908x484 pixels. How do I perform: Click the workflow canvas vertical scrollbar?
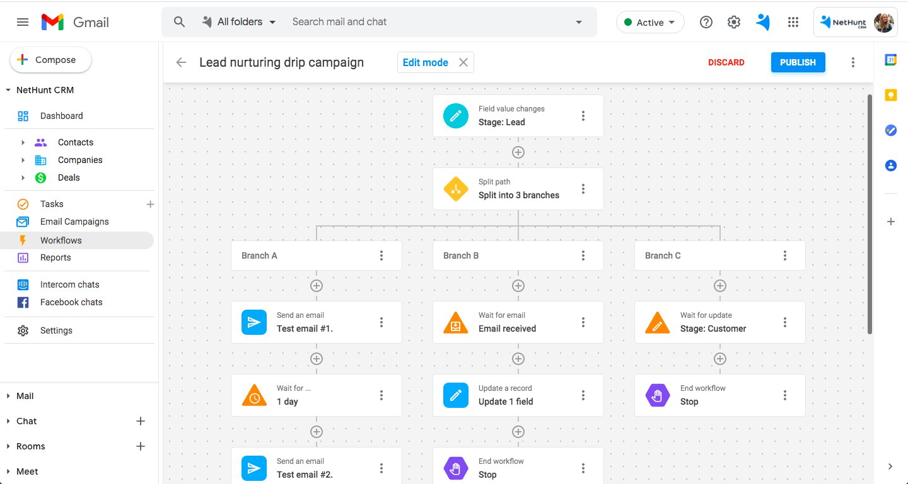tap(870, 214)
